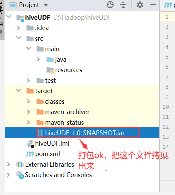Click the project path D:\Hadoop\hiveUDF

coord(82,18)
